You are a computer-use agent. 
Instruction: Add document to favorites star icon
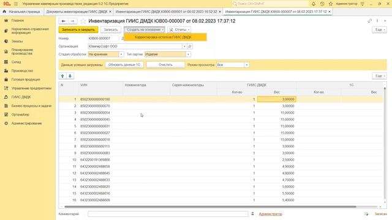(83, 21)
